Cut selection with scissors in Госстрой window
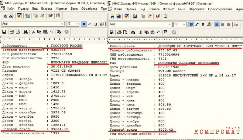This screenshot has width=243, height=140. pyautogui.click(x=33, y=32)
